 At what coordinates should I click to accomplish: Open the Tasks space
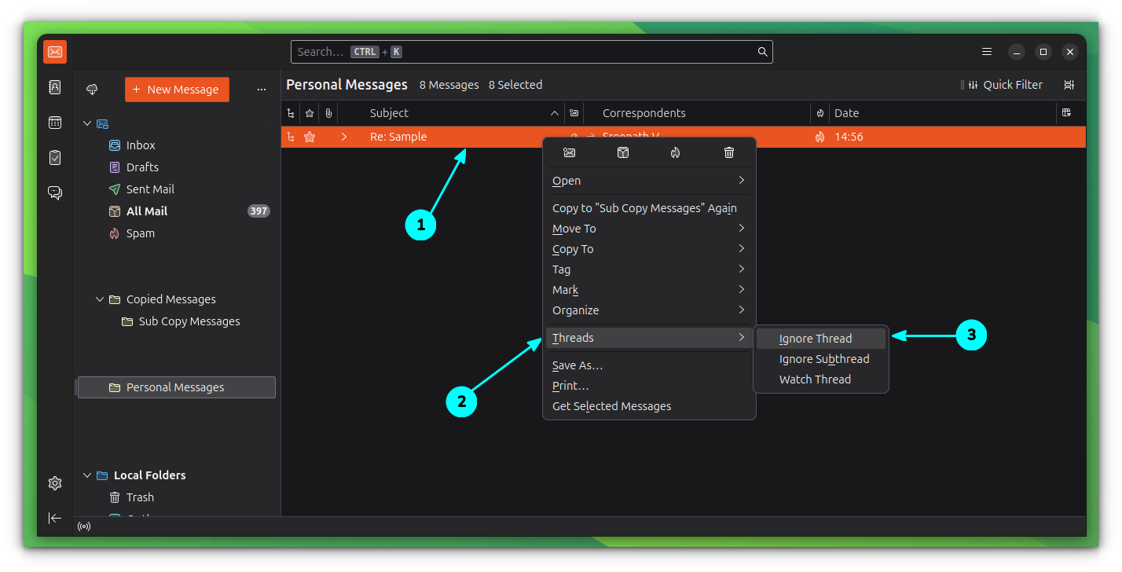point(55,158)
